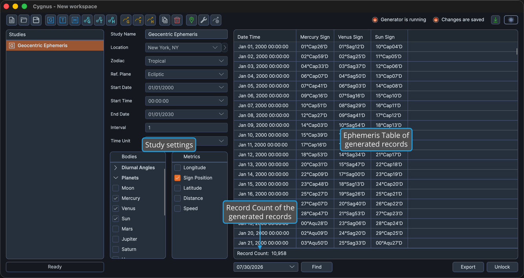Click the ephemeris table vertical scrollbar

pos(517,51)
